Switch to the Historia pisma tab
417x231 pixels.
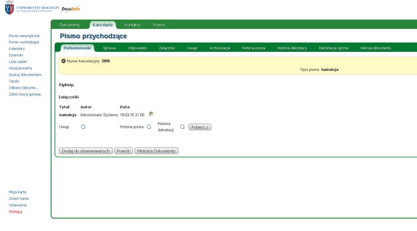pyautogui.click(x=253, y=48)
